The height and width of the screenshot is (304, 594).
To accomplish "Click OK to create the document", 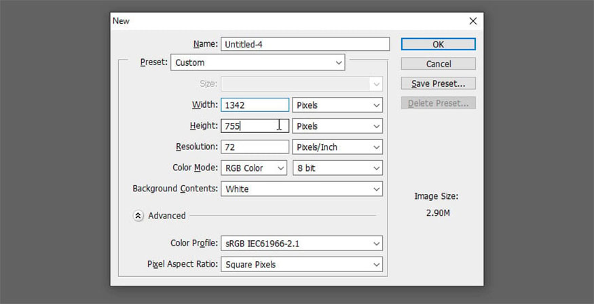I will 438,44.
